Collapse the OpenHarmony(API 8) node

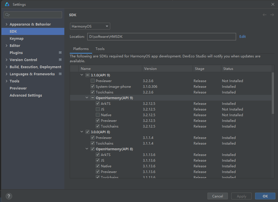coord(87,149)
